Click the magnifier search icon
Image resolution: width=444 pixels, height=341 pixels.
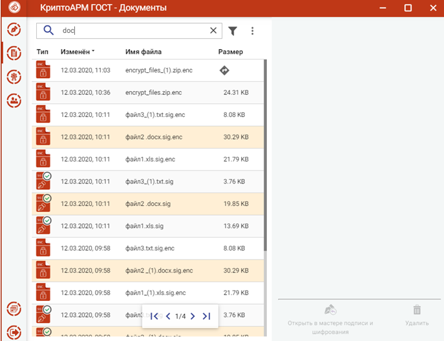[48, 30]
